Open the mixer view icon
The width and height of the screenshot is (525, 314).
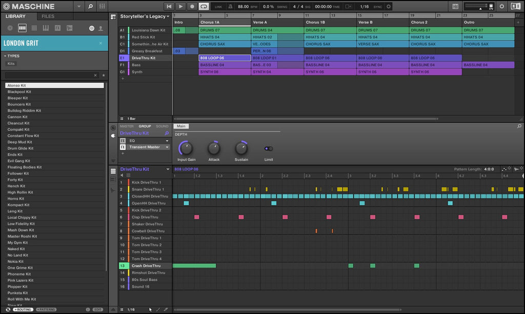tap(102, 6)
